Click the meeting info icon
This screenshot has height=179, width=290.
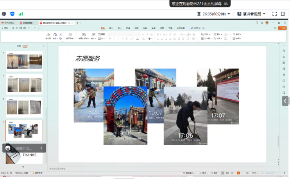pyautogui.click(x=4, y=14)
